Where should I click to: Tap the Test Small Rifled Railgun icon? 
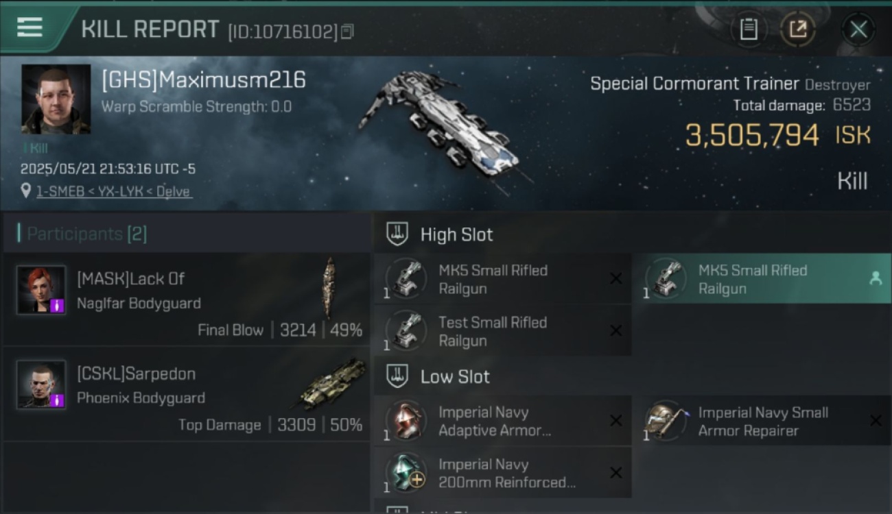(406, 331)
